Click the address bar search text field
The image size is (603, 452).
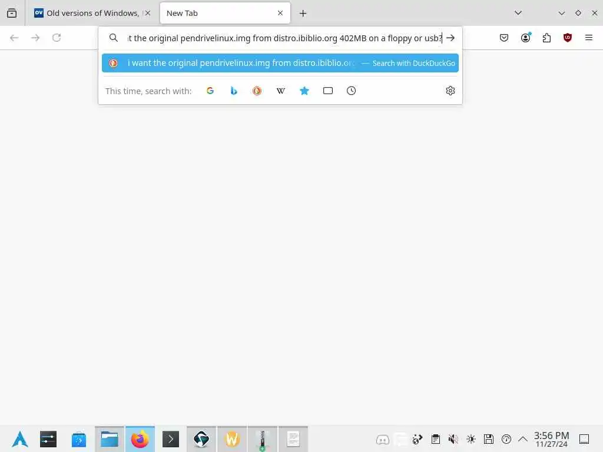coord(284,38)
